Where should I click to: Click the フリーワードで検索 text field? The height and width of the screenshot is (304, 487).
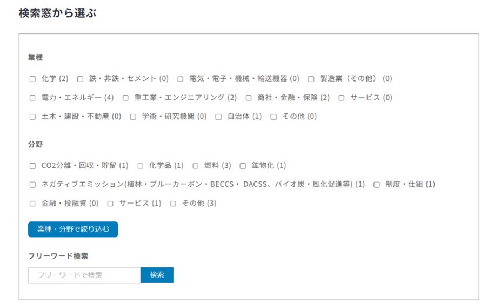click(x=84, y=275)
